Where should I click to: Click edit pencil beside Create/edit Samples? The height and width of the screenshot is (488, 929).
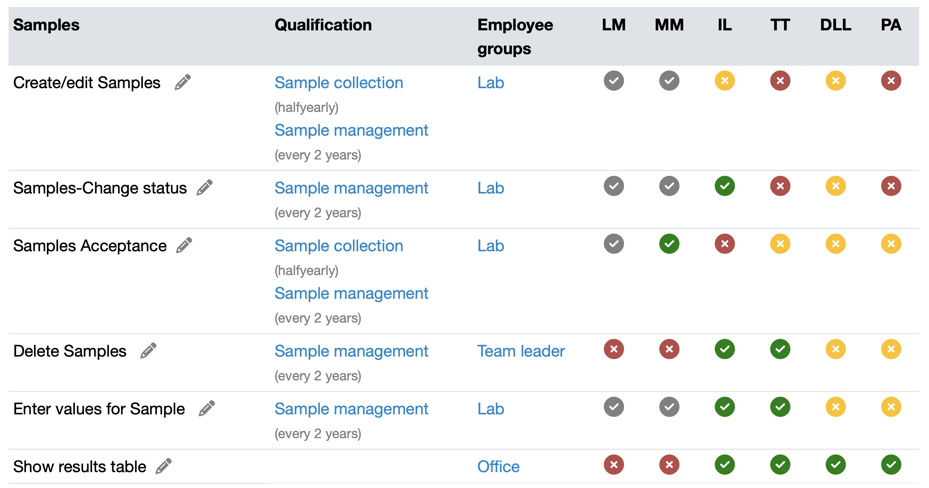[183, 82]
